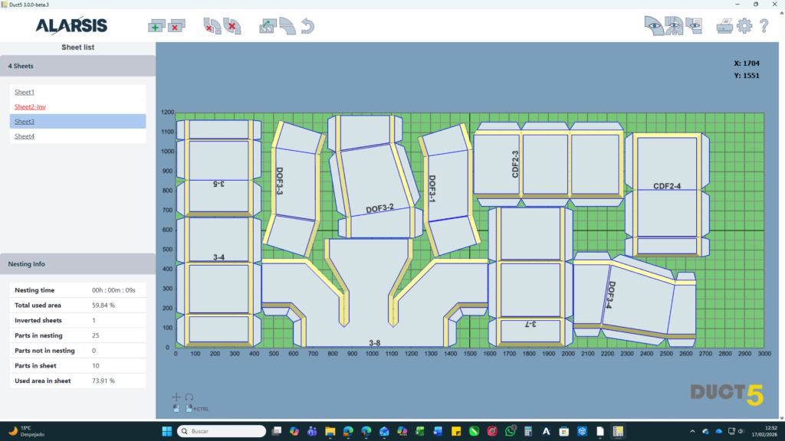Click the delete sheet icon with red X
Image resolution: width=785 pixels, height=441 pixels.
(x=177, y=26)
